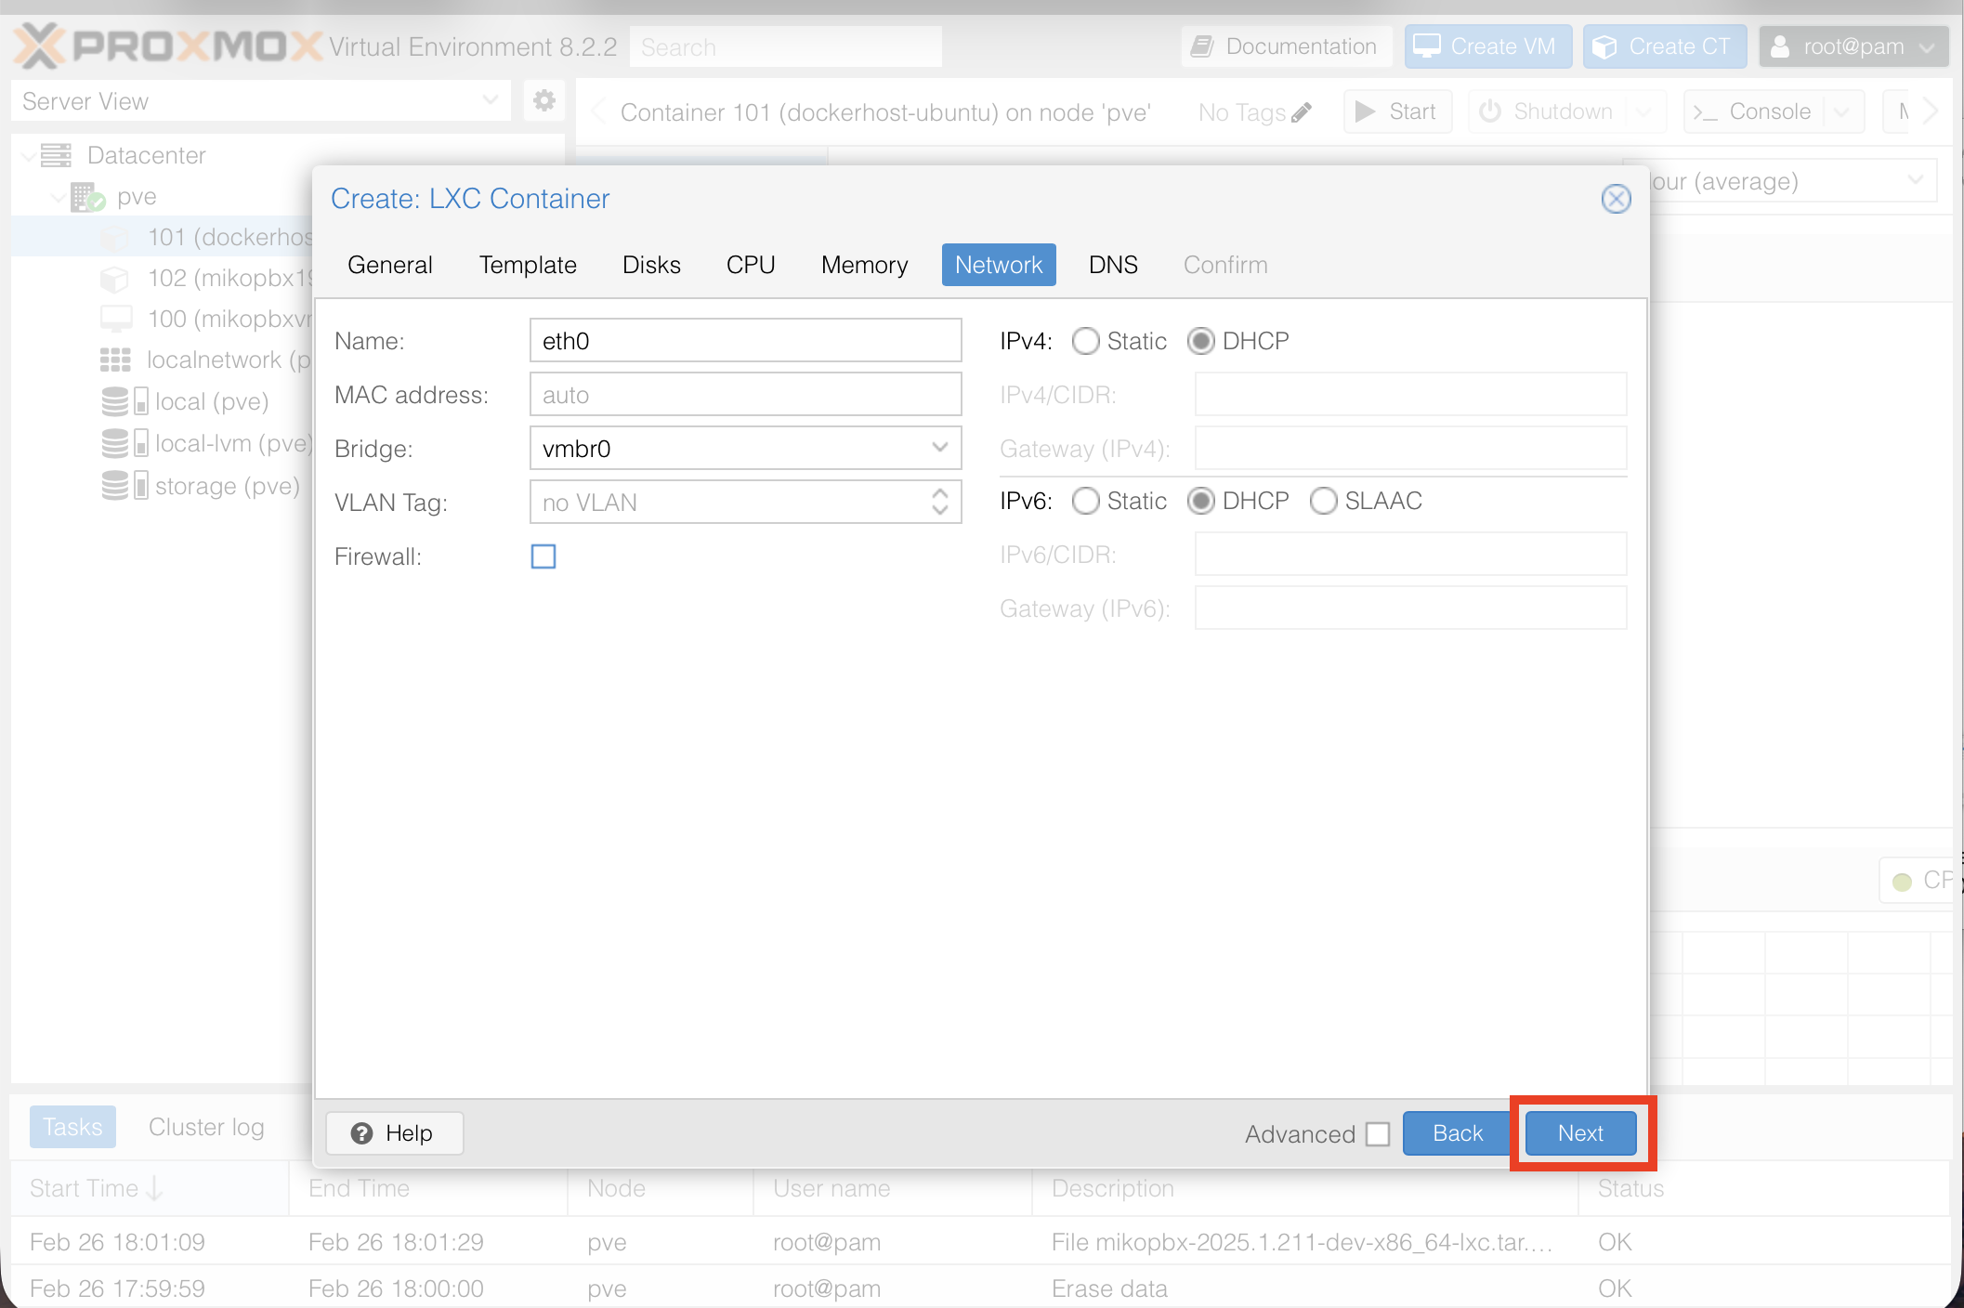1964x1308 pixels.
Task: Enable the Firewall checkbox
Action: (x=543, y=556)
